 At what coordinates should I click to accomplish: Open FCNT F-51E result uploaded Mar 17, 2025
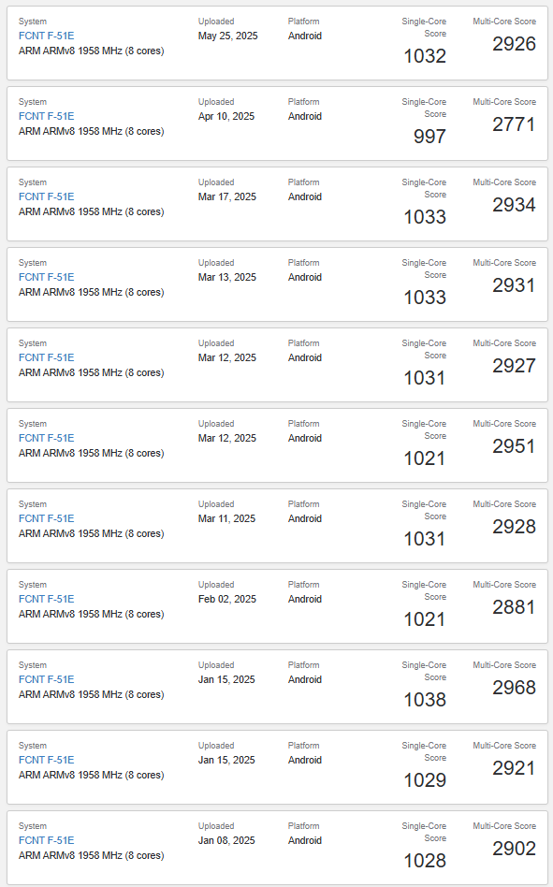point(47,196)
